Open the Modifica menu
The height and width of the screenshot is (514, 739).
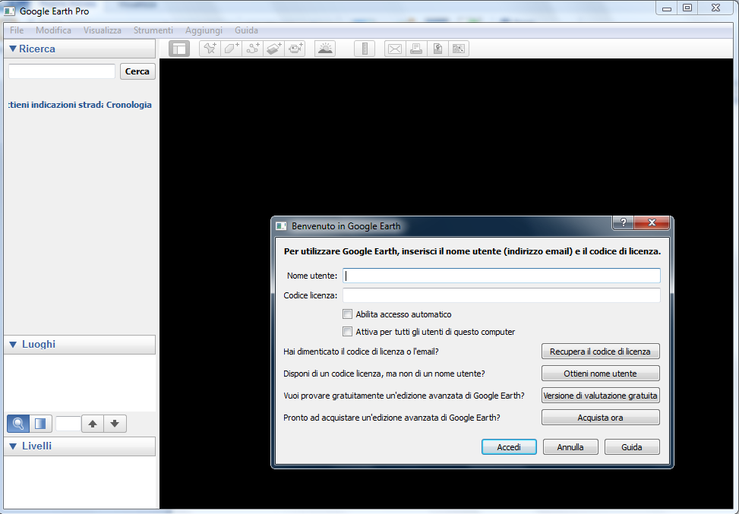point(53,30)
